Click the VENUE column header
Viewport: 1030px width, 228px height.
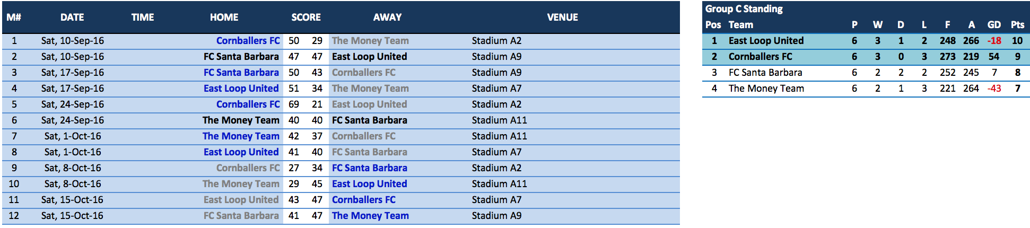pos(562,17)
